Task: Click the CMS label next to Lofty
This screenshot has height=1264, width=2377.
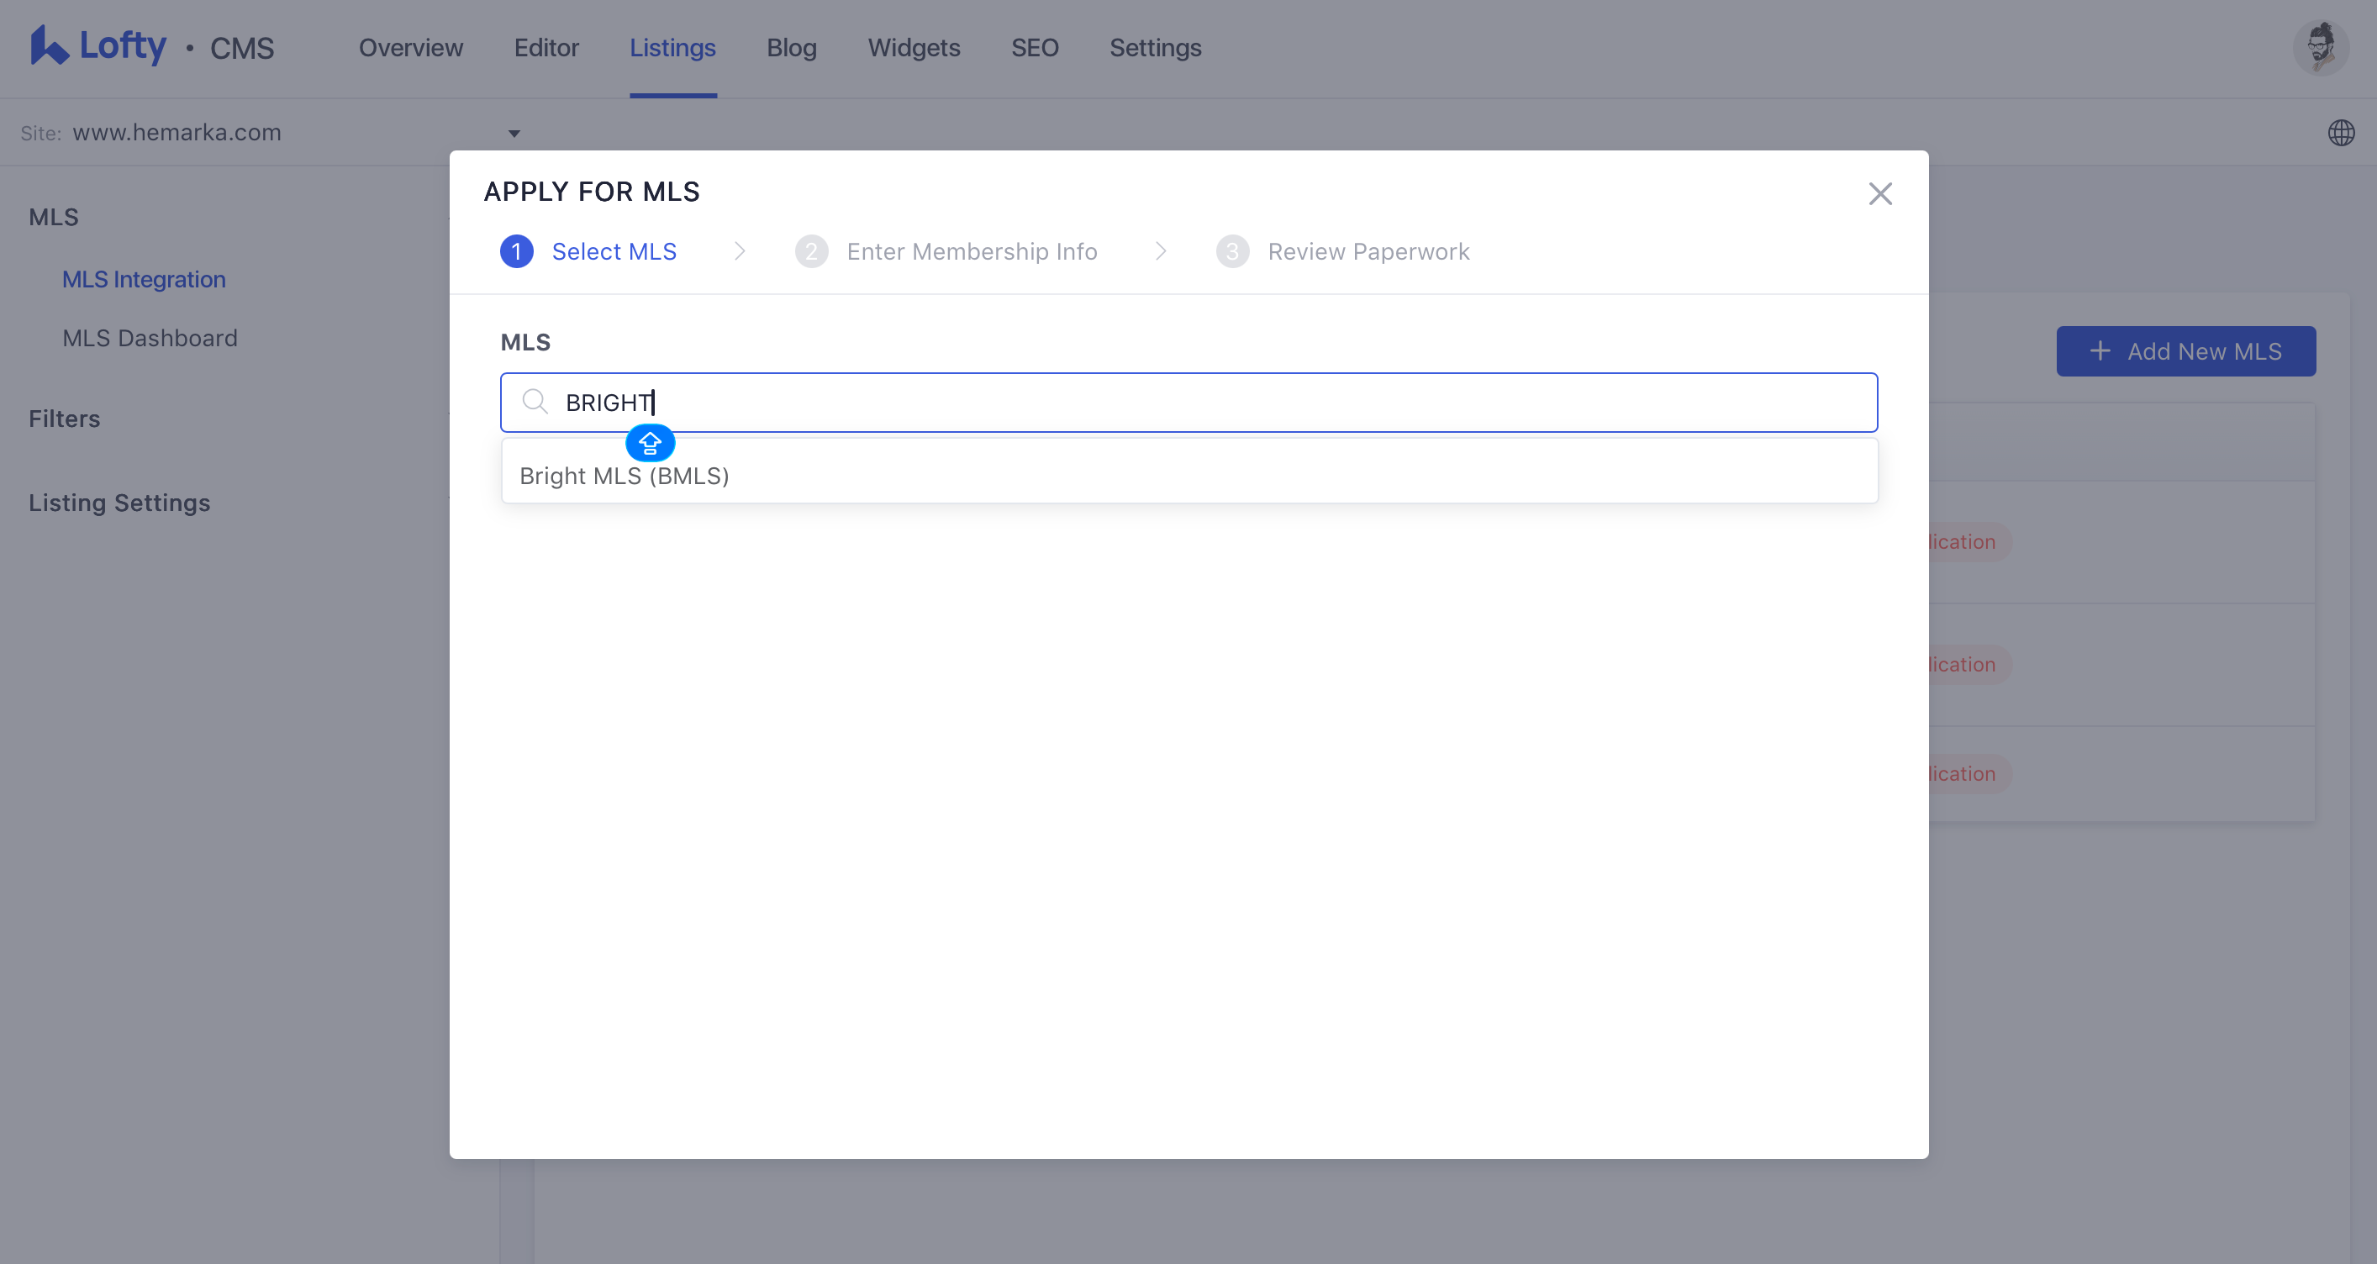Action: [242, 49]
